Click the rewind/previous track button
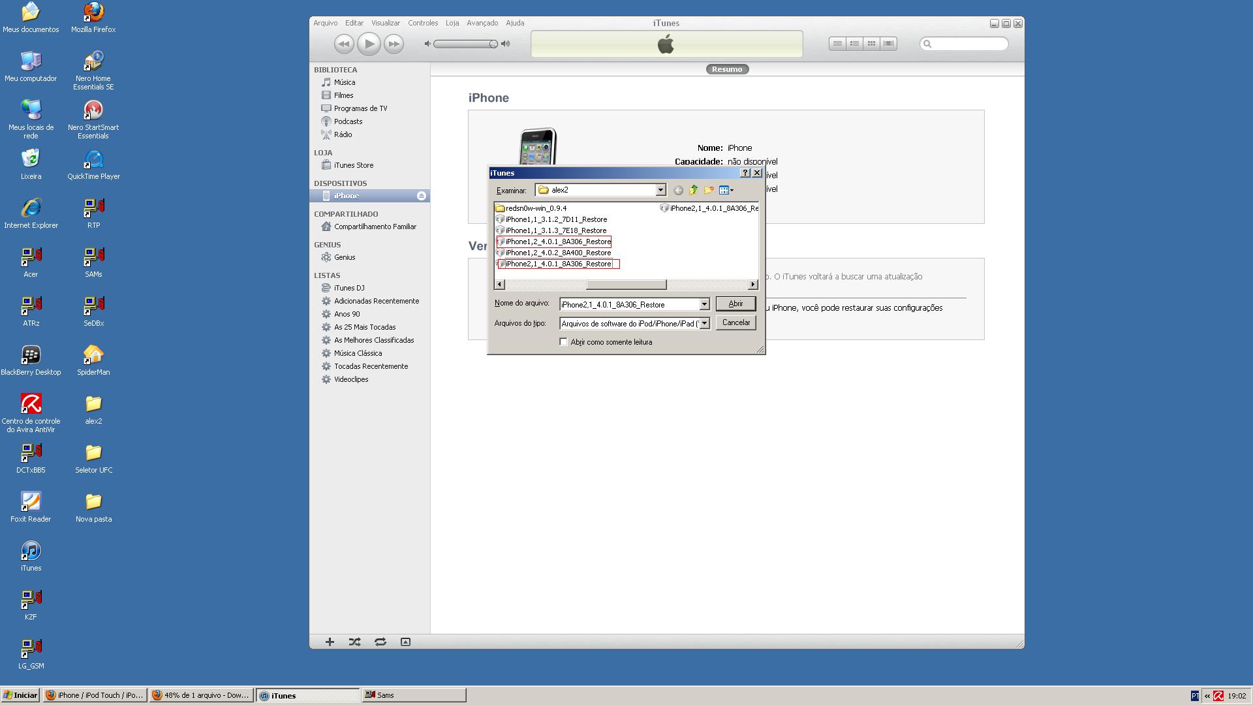The image size is (1253, 705). click(344, 44)
